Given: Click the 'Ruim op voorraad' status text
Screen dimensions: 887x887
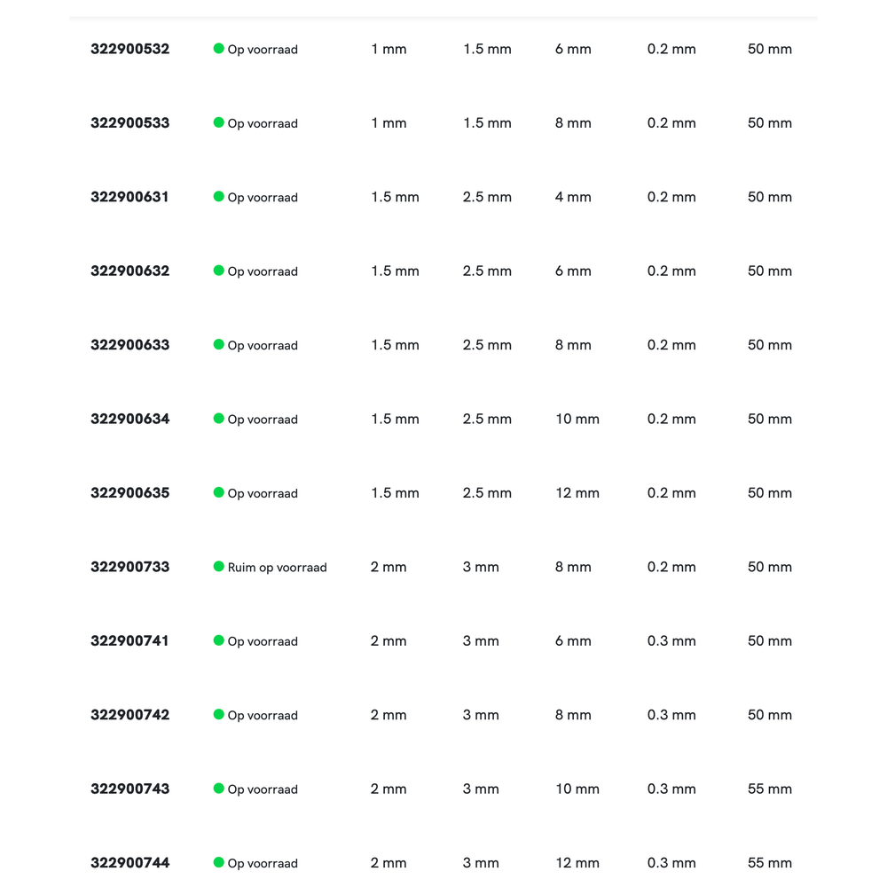Looking at the screenshot, I should (x=277, y=568).
